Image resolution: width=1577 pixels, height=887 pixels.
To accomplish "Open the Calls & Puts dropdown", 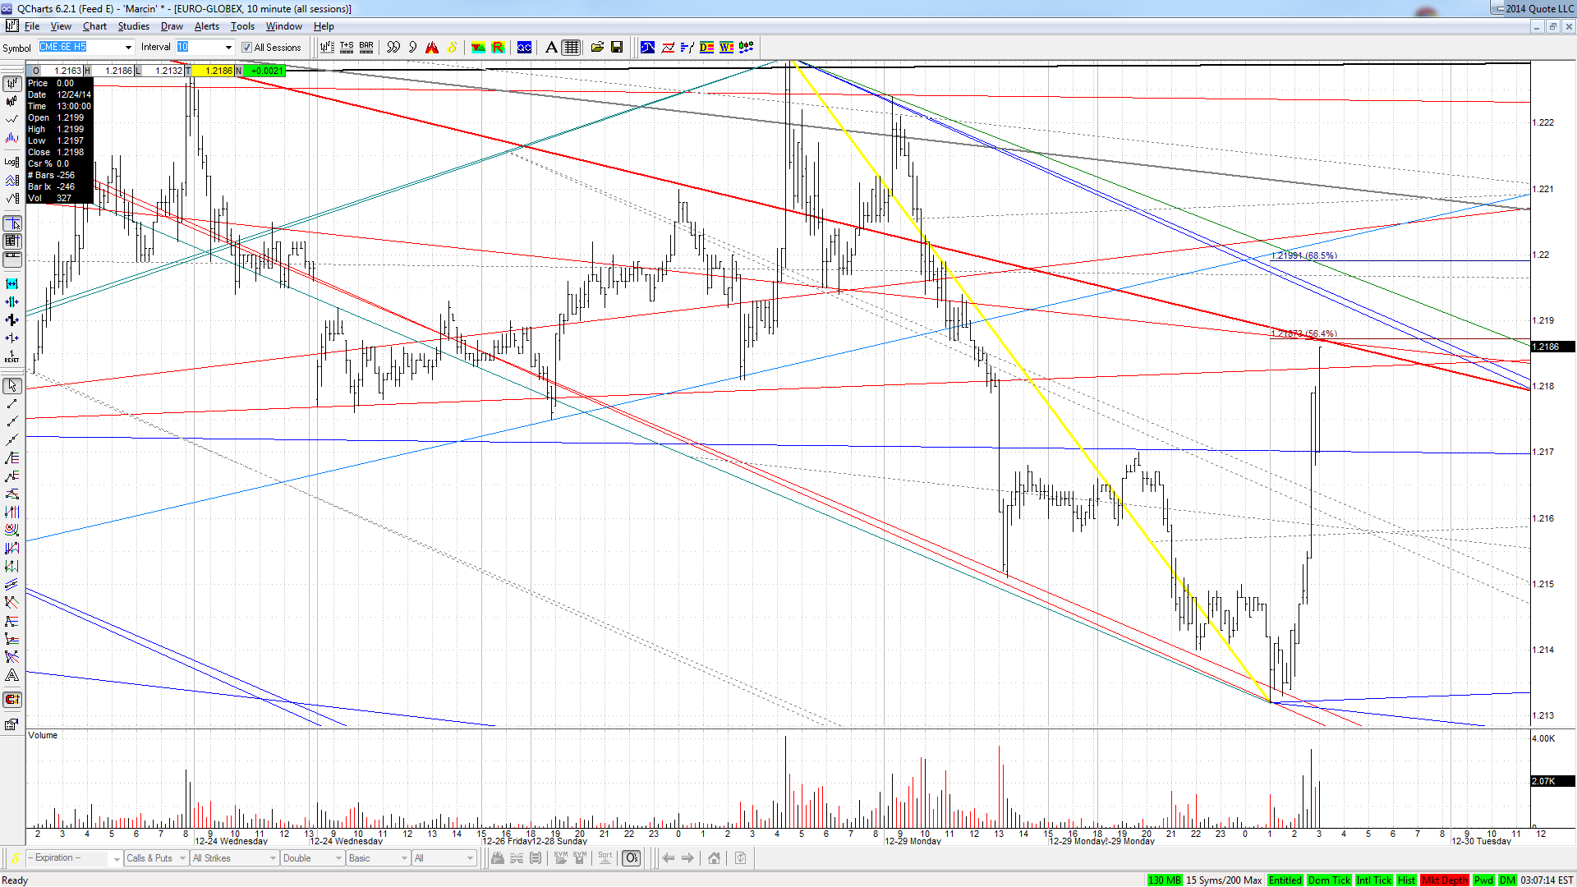I will [x=156, y=858].
